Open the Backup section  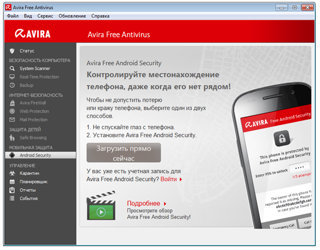[26, 85]
